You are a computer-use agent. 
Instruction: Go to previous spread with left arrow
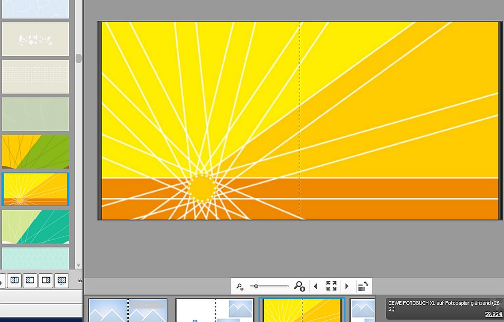(x=316, y=286)
